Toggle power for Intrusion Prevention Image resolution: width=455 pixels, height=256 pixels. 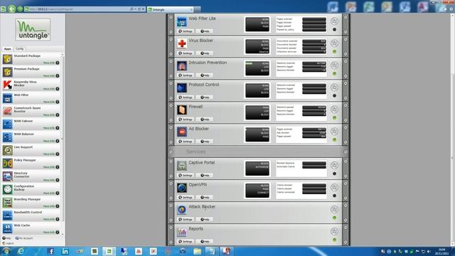(334, 65)
